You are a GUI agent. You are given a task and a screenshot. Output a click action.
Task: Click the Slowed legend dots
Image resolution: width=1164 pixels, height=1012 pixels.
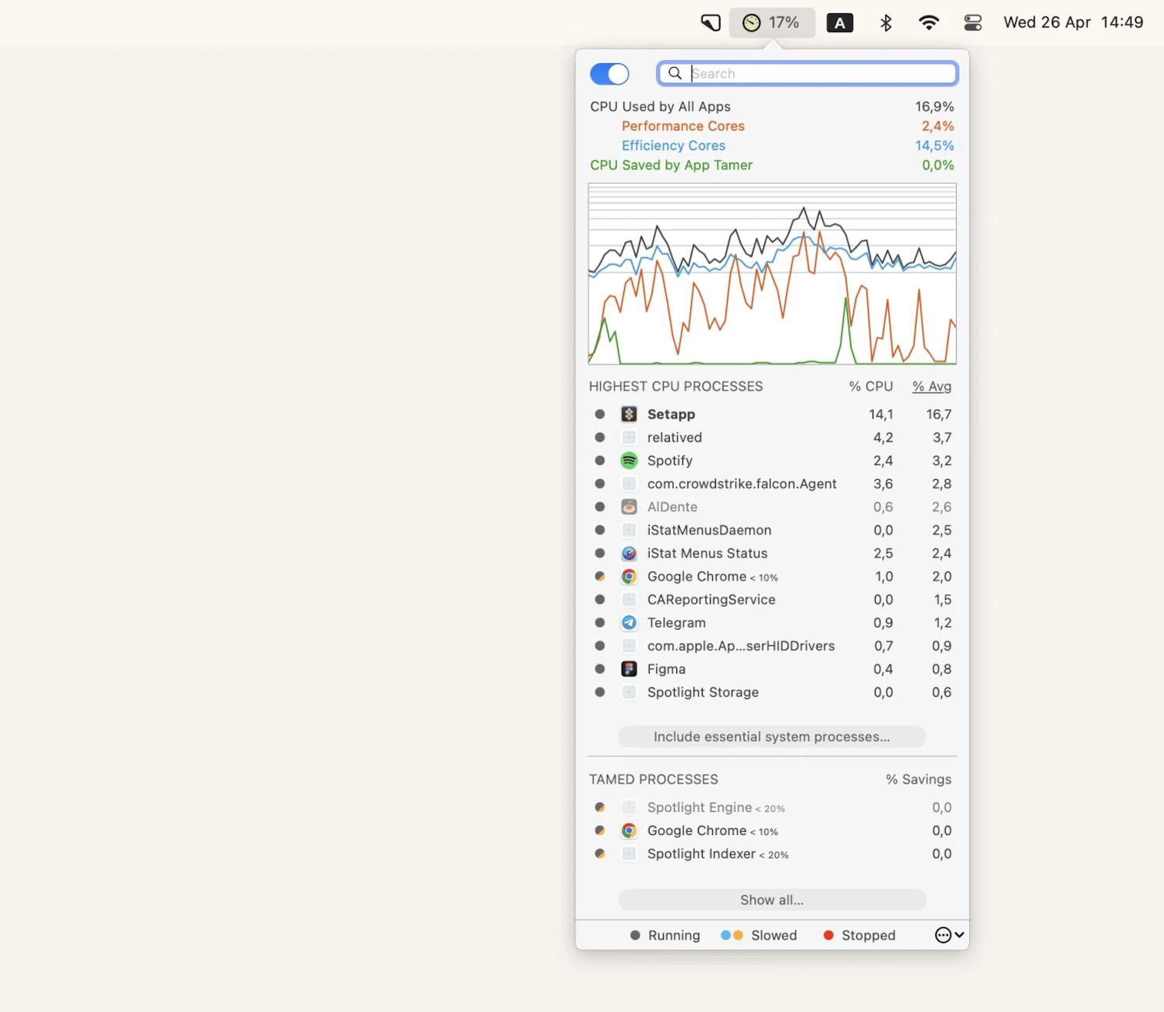click(x=732, y=935)
